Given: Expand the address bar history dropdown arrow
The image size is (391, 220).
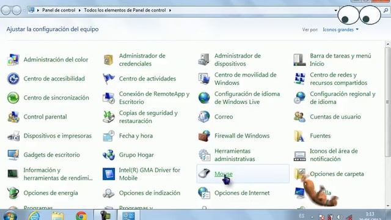Looking at the screenshot, I should click(335, 10).
